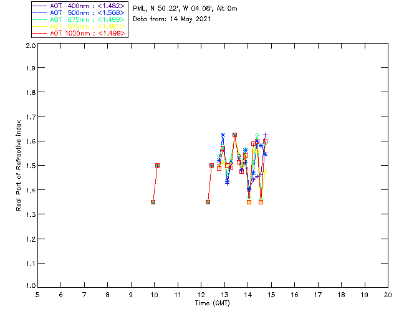This screenshot has width=399, height=319.
Task: Click the Time (GMT) axis title
Action: click(213, 303)
